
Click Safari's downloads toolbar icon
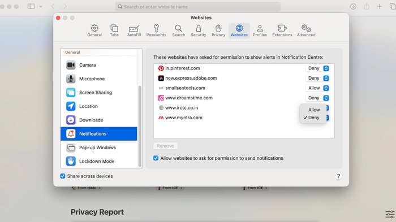tap(354, 7)
